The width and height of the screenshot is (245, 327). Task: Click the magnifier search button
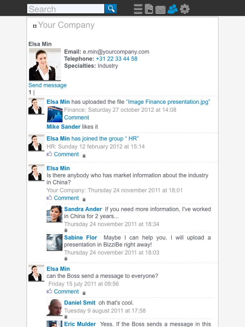111,9
